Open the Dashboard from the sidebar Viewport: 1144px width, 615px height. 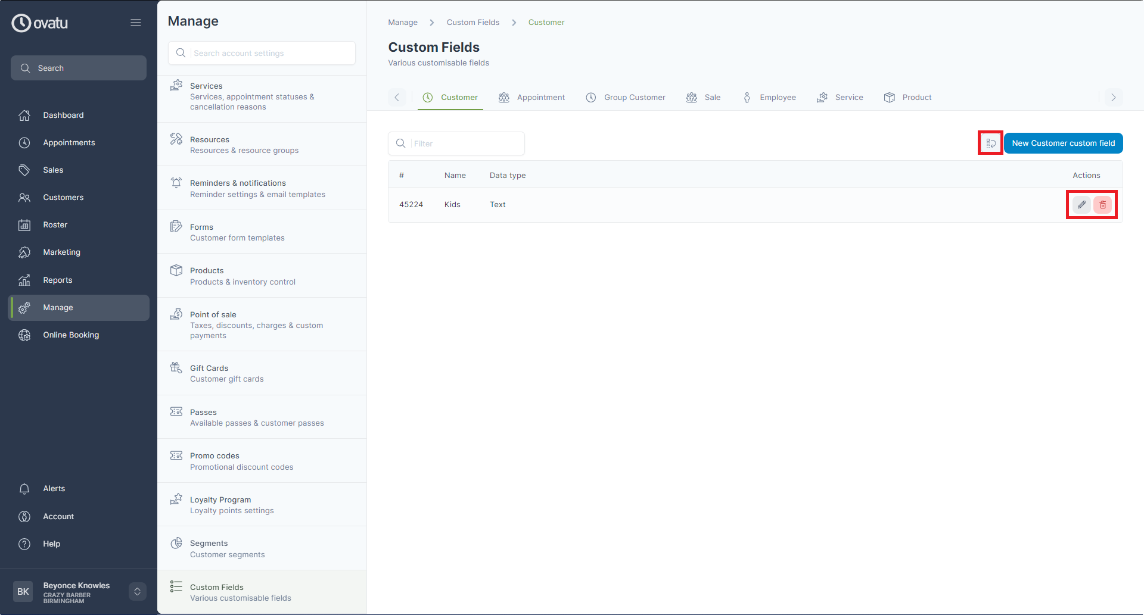click(79, 115)
